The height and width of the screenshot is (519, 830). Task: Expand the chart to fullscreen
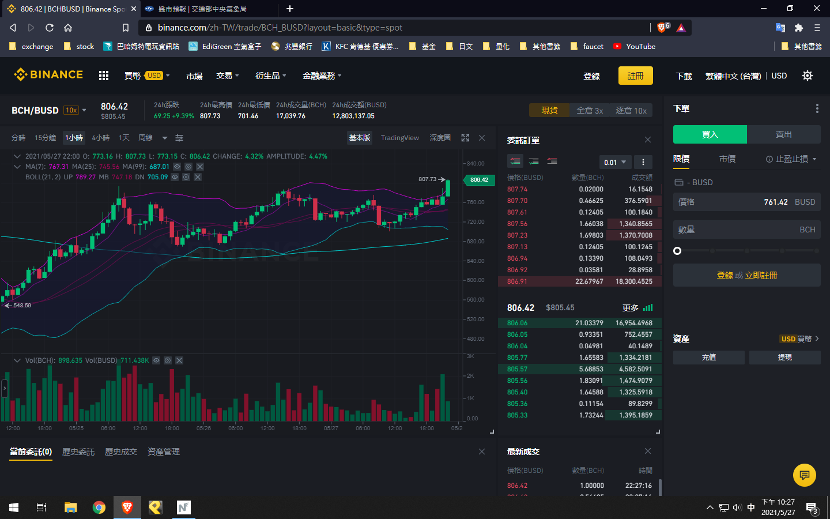point(465,138)
